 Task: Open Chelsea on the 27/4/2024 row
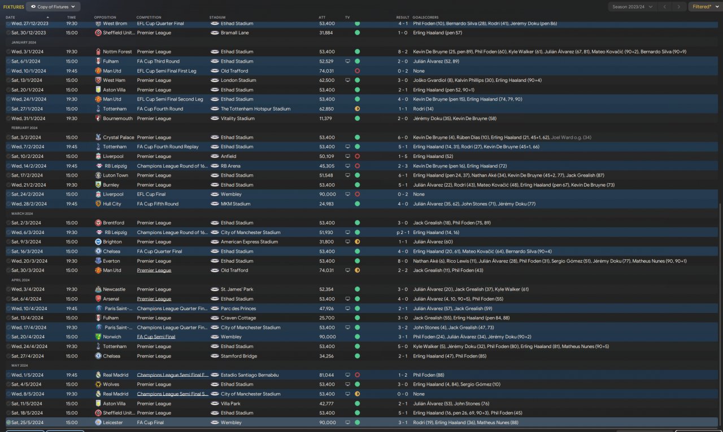(112, 356)
